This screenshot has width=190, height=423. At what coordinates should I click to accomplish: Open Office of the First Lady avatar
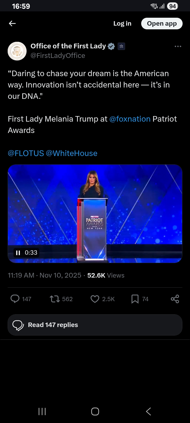tap(17, 51)
